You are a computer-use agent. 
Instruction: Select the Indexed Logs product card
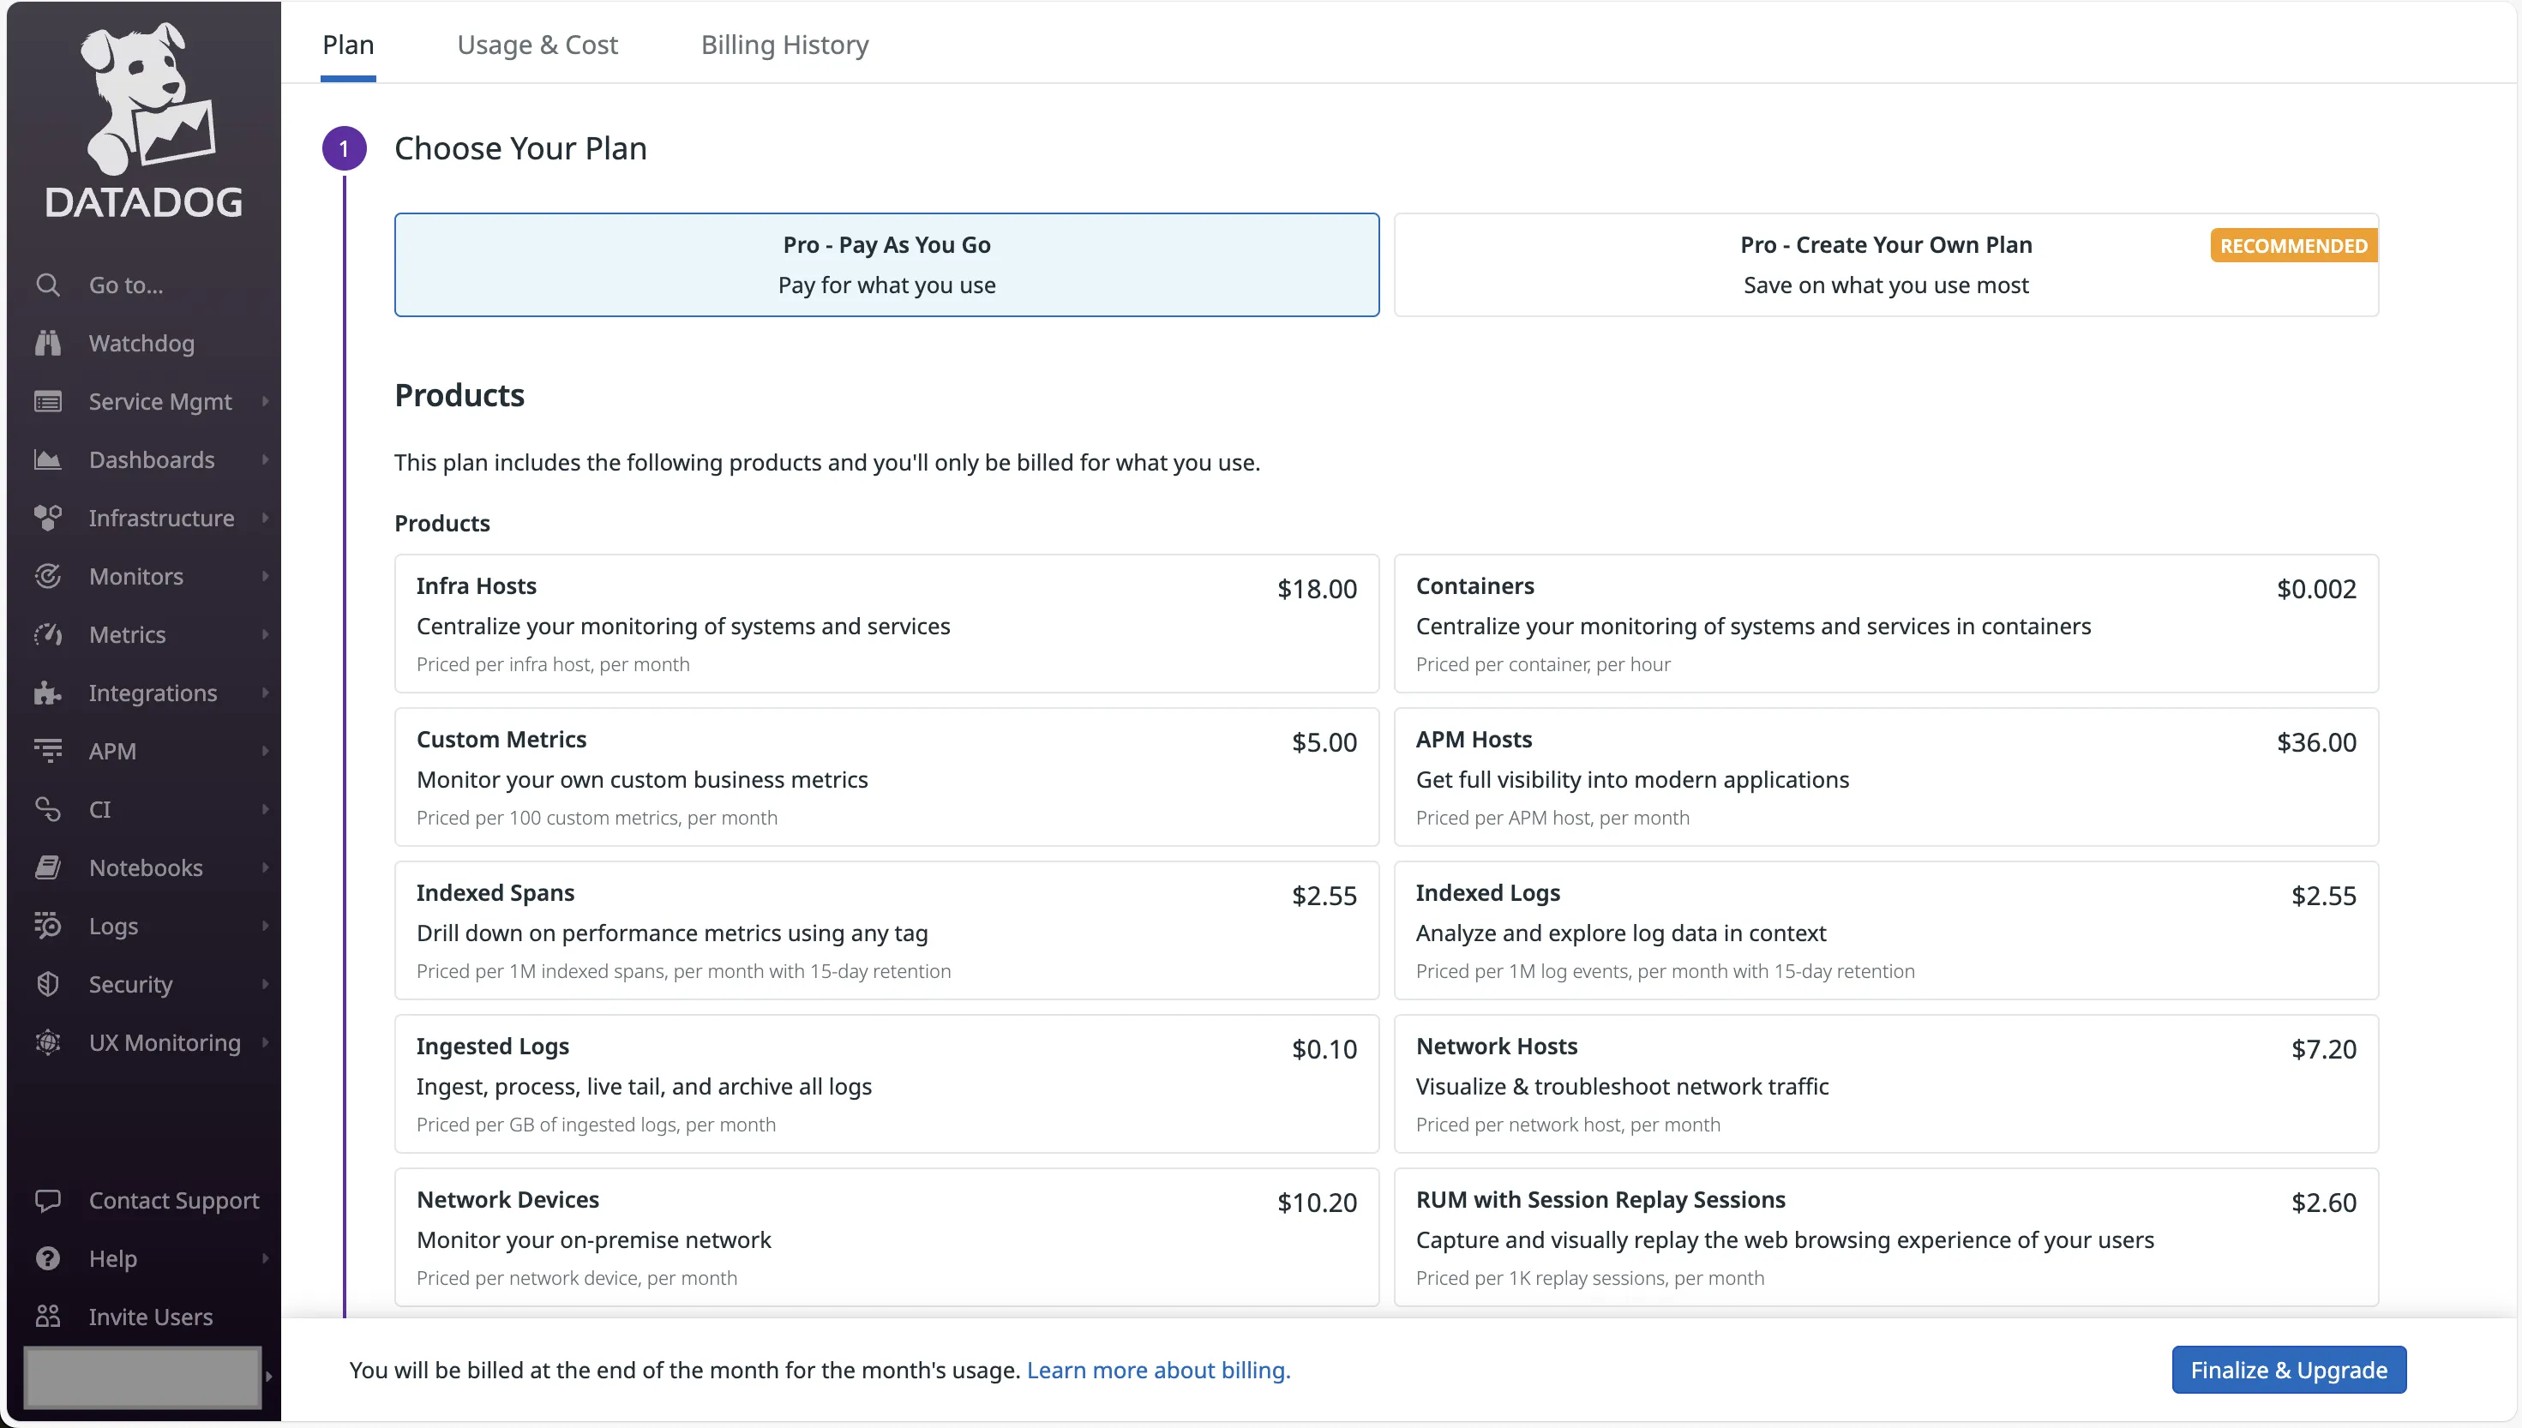[x=1884, y=930]
